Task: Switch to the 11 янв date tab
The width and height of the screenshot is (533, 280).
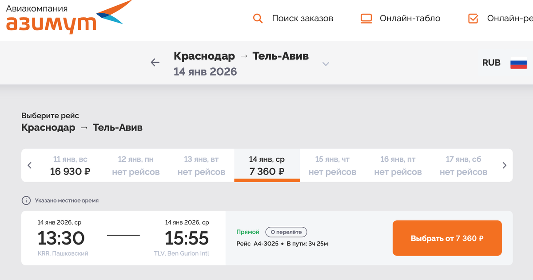Action: 71,165
